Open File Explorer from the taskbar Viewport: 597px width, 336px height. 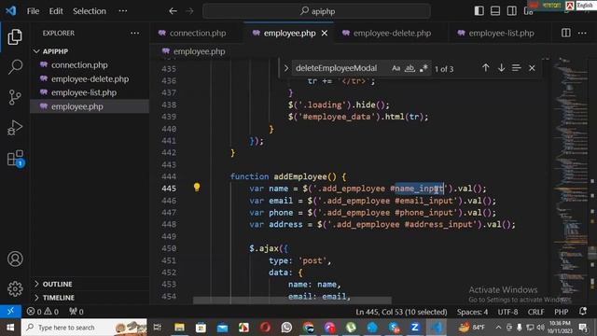179,328
